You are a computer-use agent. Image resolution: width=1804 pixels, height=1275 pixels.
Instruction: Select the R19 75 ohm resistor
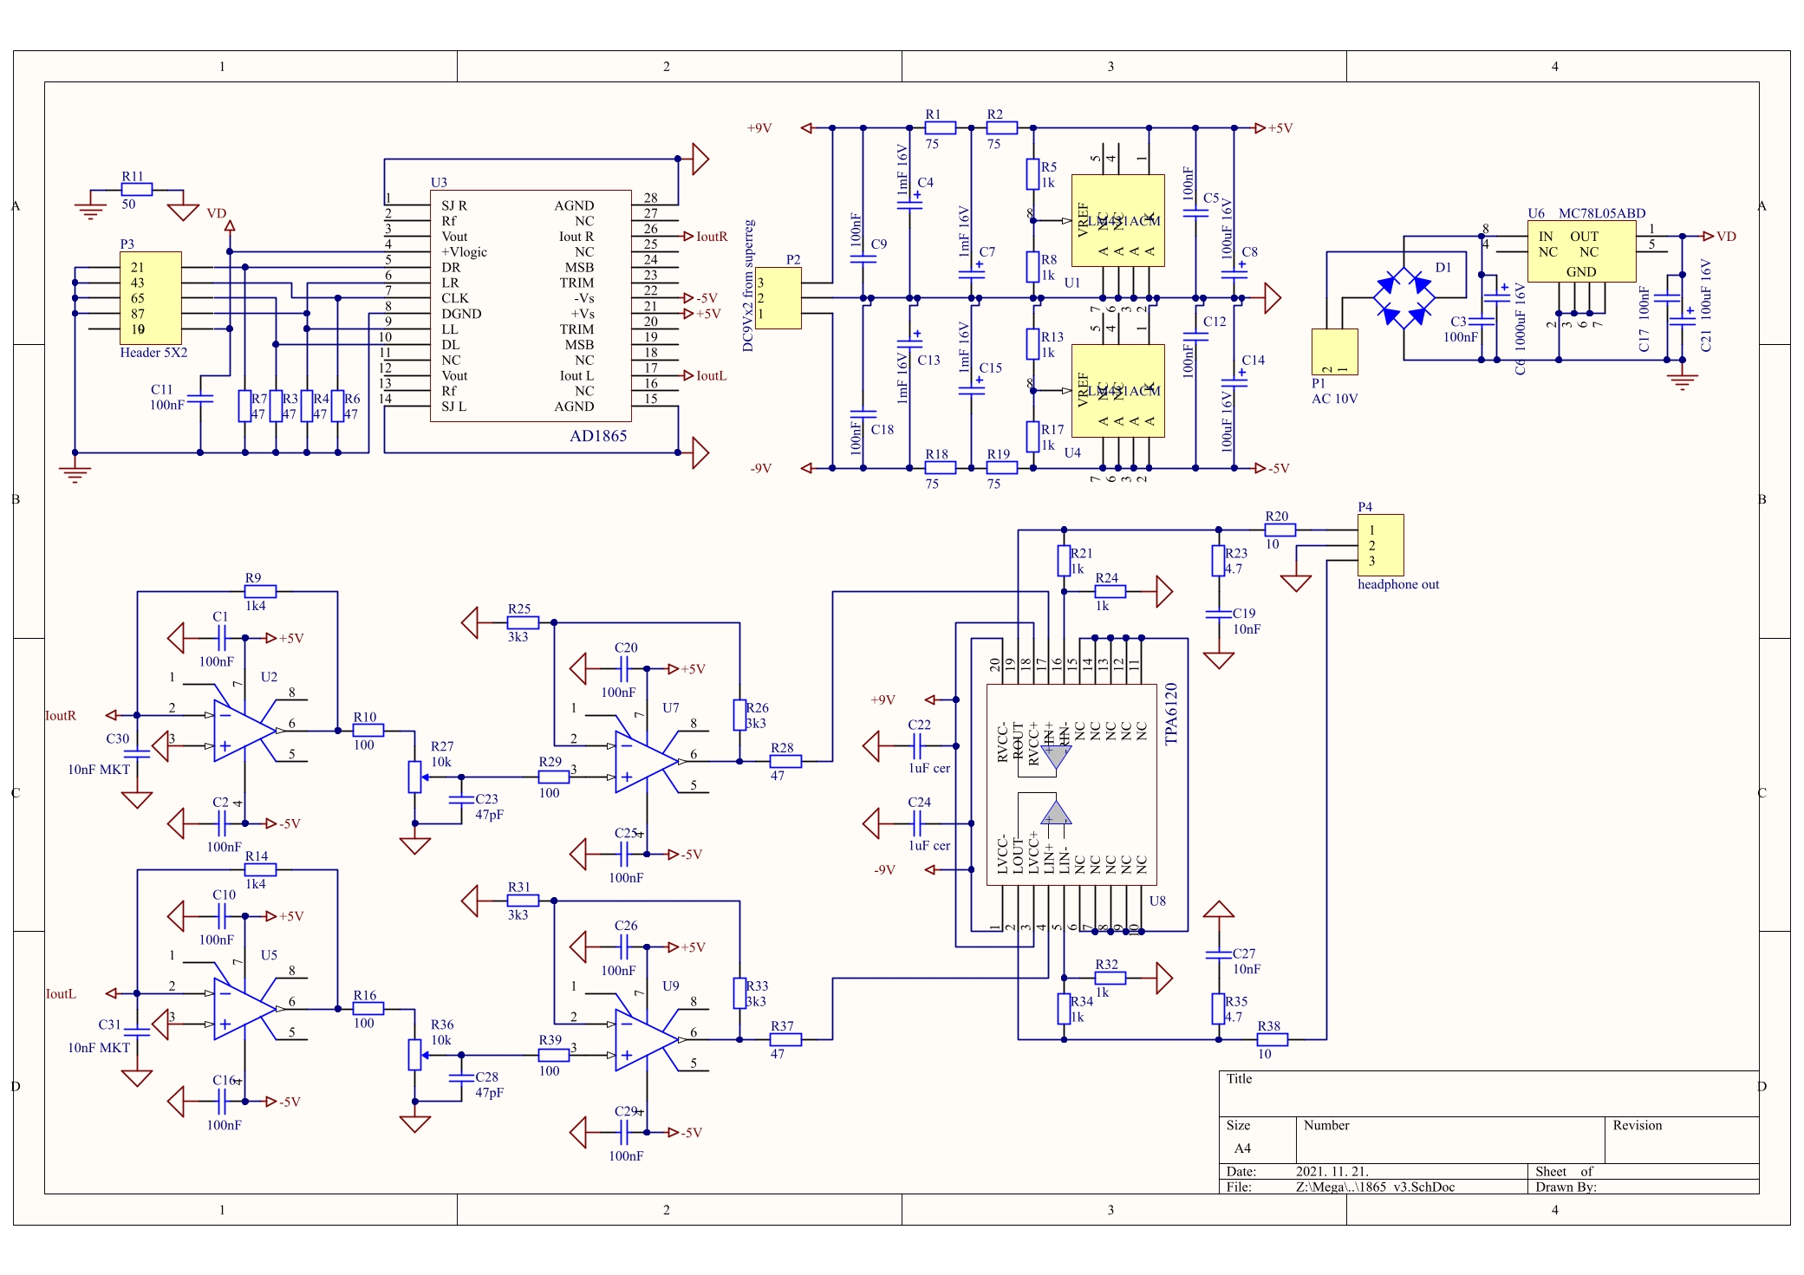[x=1002, y=468]
